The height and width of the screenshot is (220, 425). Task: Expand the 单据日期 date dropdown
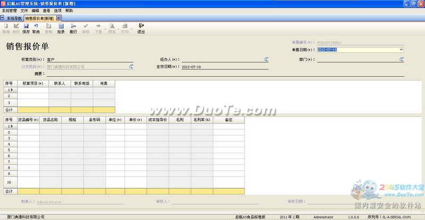pyautogui.click(x=401, y=49)
